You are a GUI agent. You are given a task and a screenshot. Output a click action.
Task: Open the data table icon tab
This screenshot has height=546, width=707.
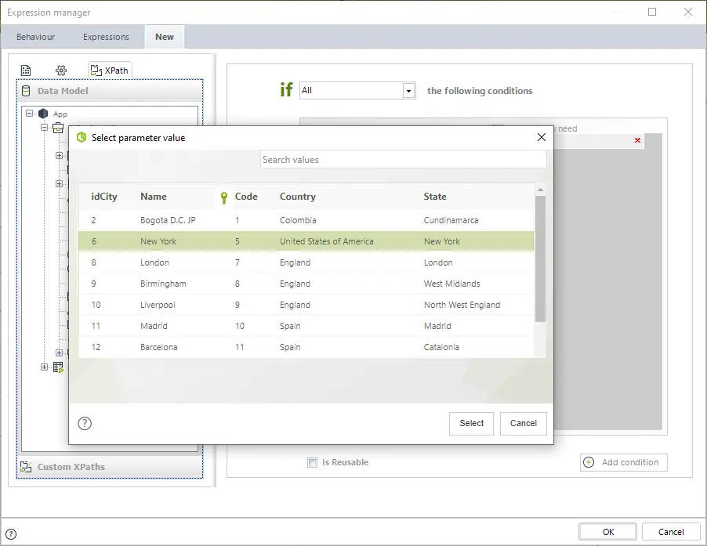coord(26,71)
